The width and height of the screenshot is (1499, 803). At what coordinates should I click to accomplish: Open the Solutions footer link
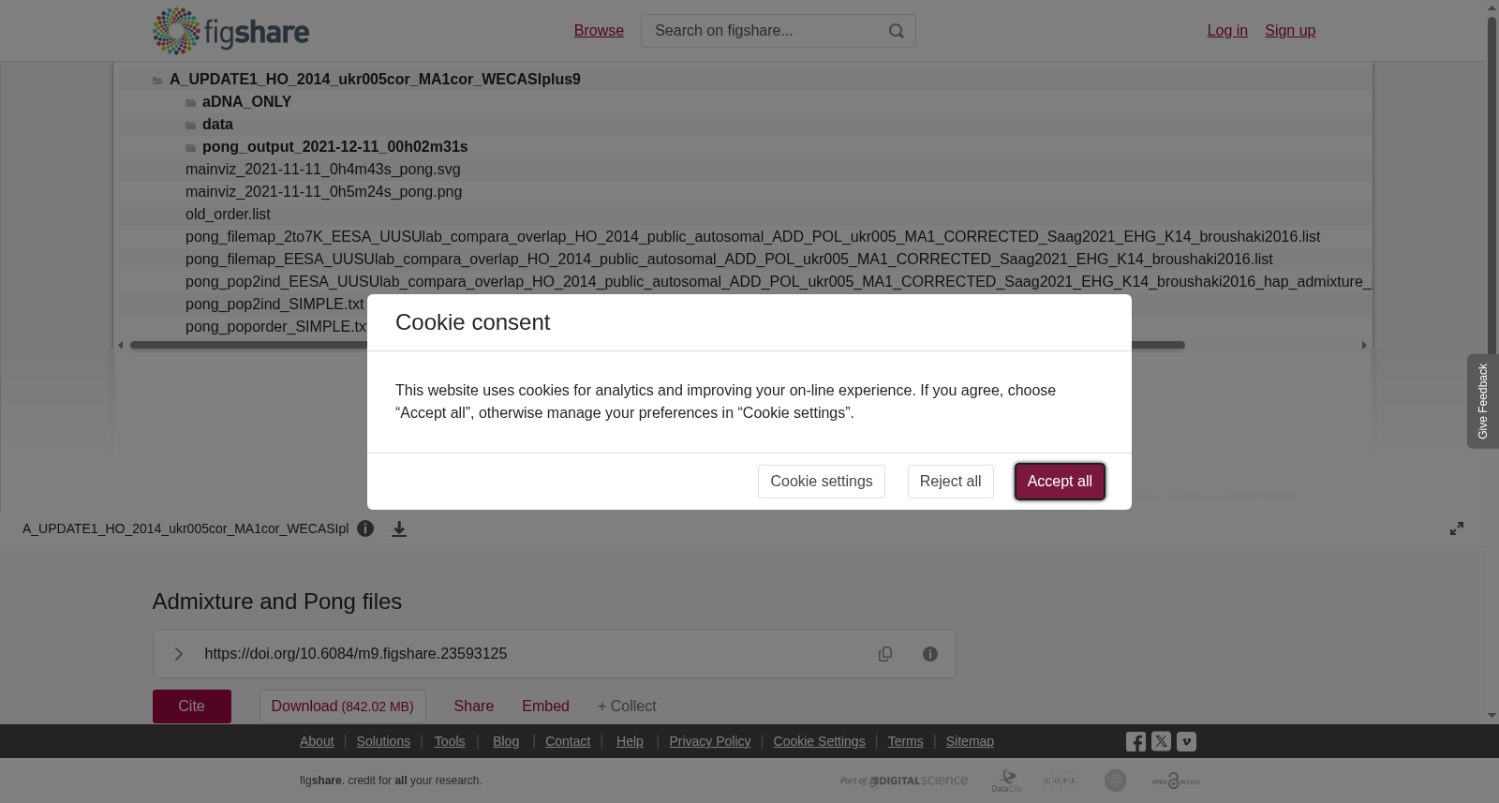tap(383, 741)
